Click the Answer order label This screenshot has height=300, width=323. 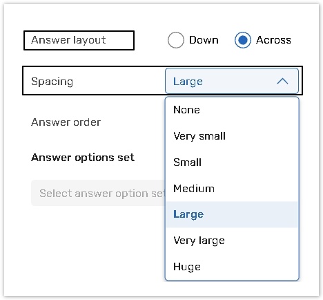tap(66, 122)
